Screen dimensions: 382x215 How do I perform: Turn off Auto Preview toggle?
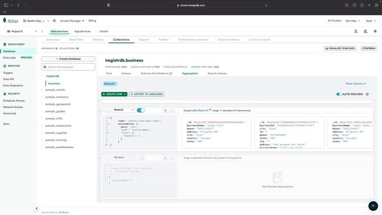(x=338, y=94)
